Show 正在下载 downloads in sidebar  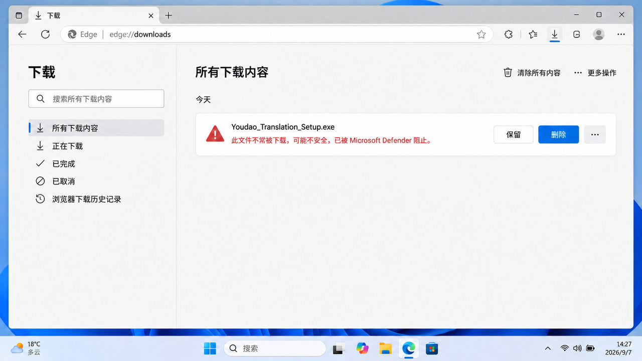pyautogui.click(x=96, y=146)
